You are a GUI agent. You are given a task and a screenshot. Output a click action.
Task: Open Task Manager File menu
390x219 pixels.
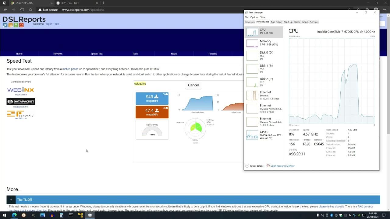[246, 17]
